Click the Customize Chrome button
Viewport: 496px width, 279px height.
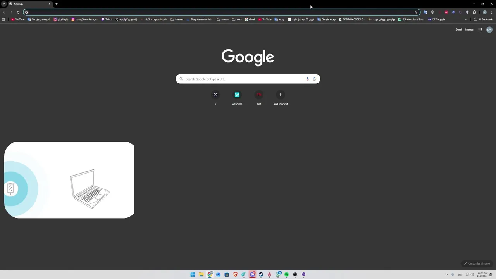tap(477, 263)
